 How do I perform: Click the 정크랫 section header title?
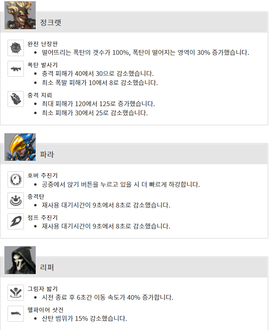[51, 22]
